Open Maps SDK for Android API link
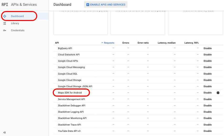Screen dimensions: 224x136 click(70, 93)
